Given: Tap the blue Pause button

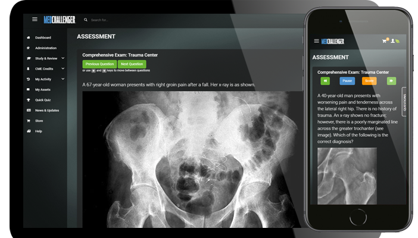Looking at the screenshot, I should 347,81.
